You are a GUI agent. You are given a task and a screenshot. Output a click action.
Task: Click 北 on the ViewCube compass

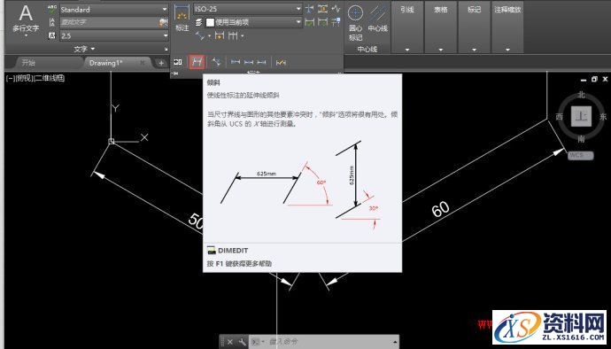[x=581, y=95]
